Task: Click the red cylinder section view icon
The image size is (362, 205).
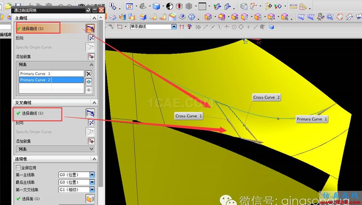Action: (179, 6)
